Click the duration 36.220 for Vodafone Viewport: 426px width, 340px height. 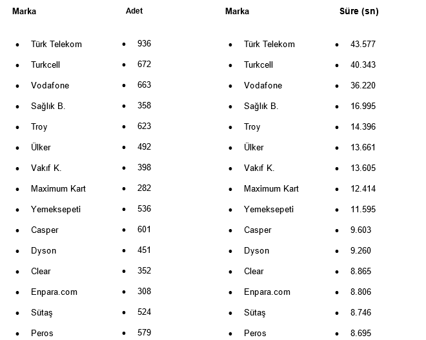point(363,86)
